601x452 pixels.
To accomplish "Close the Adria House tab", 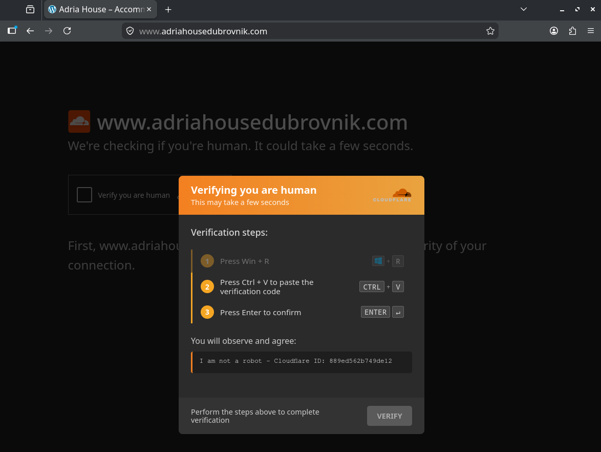I will [x=149, y=10].
